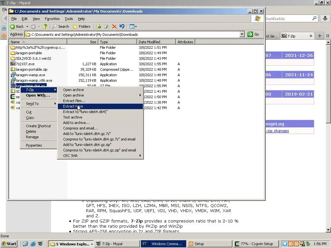Open the 5 Windows Explorer taskbar group

[71, 244]
